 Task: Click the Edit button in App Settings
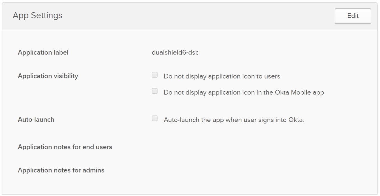(x=353, y=16)
